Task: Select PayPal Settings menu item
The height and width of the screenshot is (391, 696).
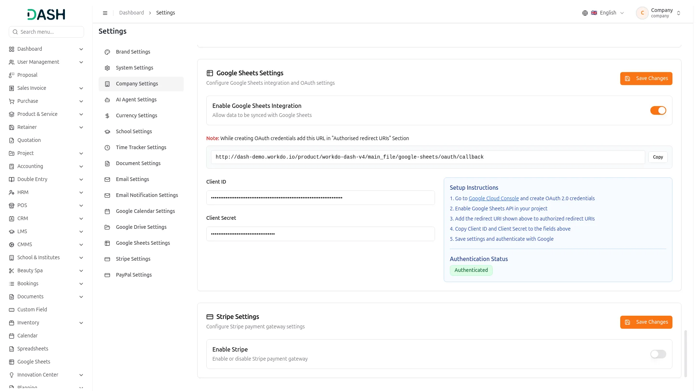Action: coord(141,275)
